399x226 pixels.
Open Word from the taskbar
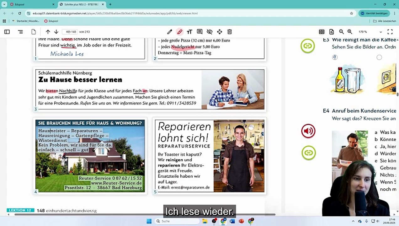[x=232, y=221]
